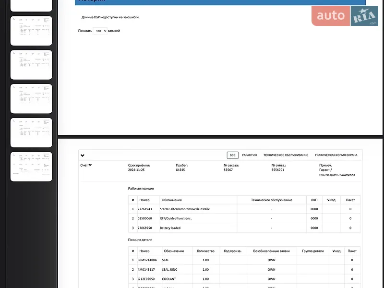Click the ЛКП column header
Image resolution: width=384 pixels, height=288 pixels.
tap(314, 200)
